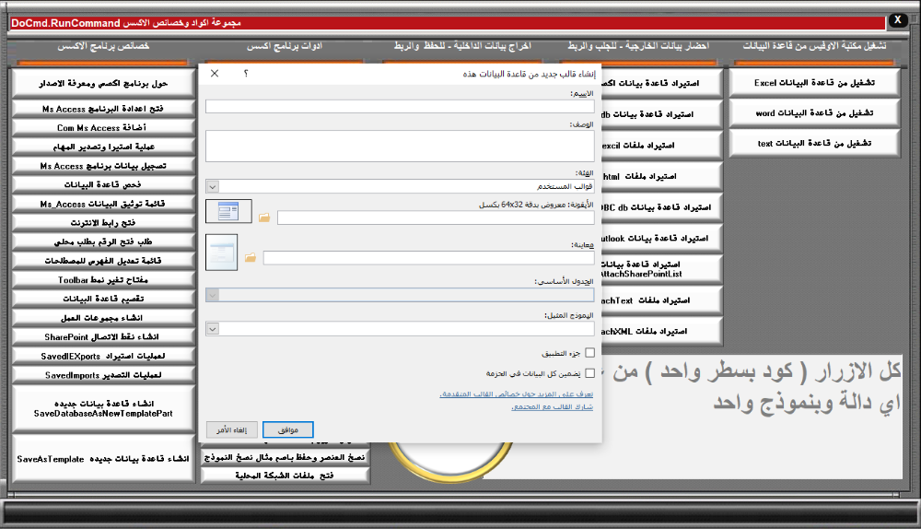Click in the 'الوصف' description text area
Viewport: 921px width, 529px height.
(400, 146)
